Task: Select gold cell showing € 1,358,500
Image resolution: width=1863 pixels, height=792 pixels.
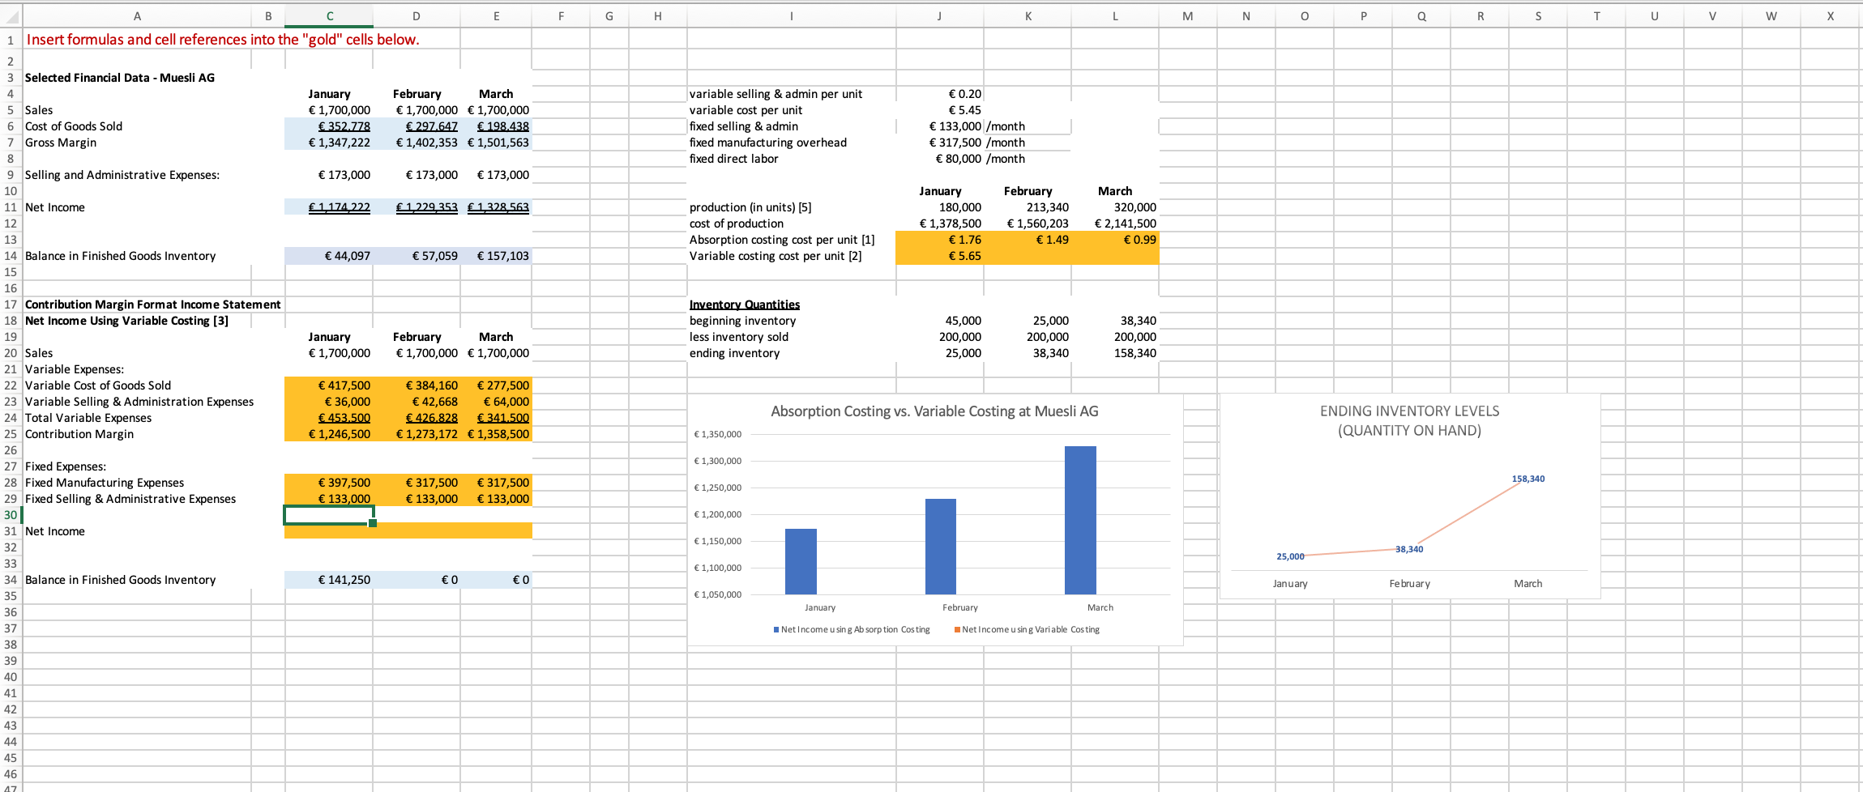Action: (x=496, y=434)
